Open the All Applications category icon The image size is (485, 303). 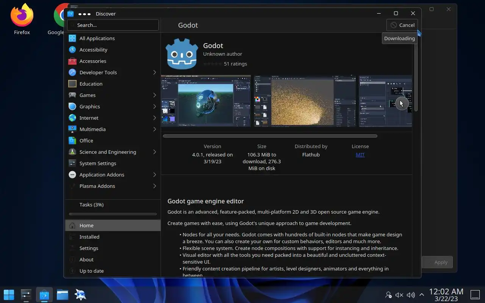[72, 38]
